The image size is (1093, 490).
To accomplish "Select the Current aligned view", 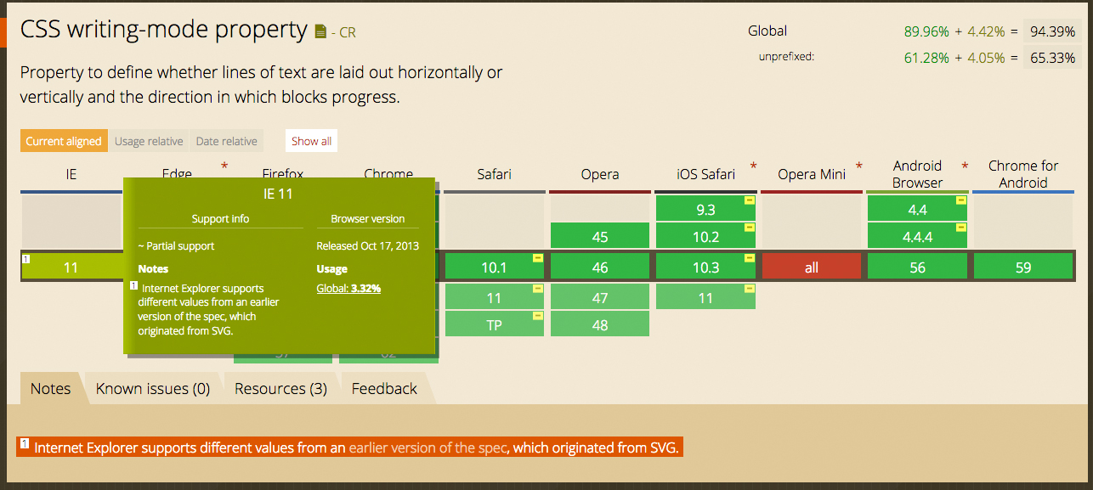I will pos(64,141).
